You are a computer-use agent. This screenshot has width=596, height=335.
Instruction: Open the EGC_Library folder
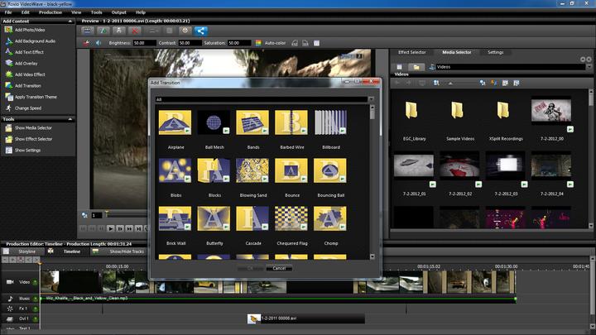coord(412,111)
